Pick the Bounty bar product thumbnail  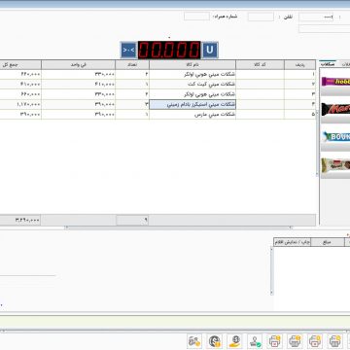(335, 137)
